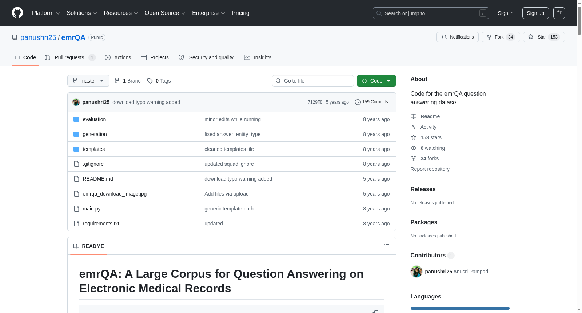Click the pulse icon next to Activity
Image resolution: width=582 pixels, height=313 pixels.
point(414,127)
